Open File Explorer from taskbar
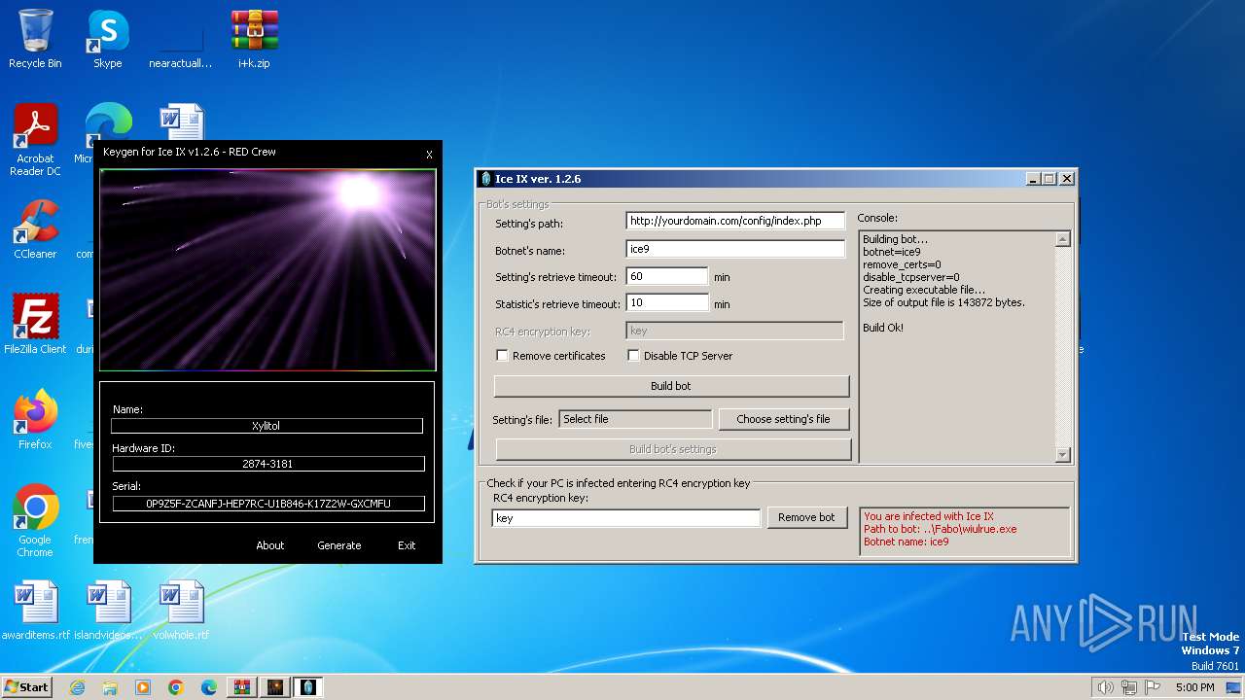This screenshot has height=700, width=1245. pos(110,687)
